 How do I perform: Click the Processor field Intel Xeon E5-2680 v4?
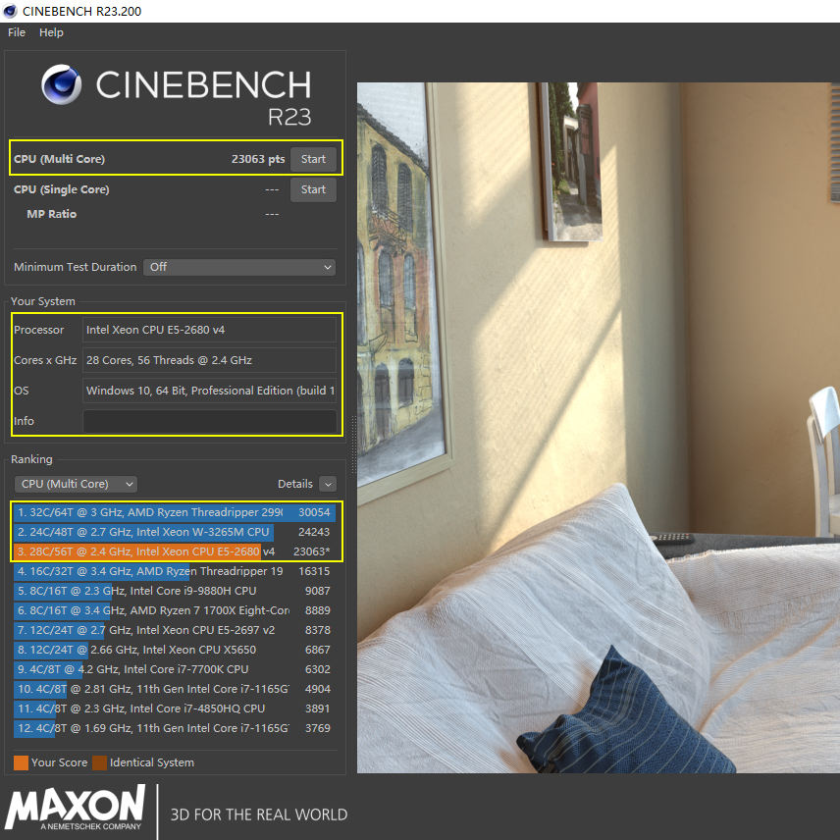click(x=209, y=330)
